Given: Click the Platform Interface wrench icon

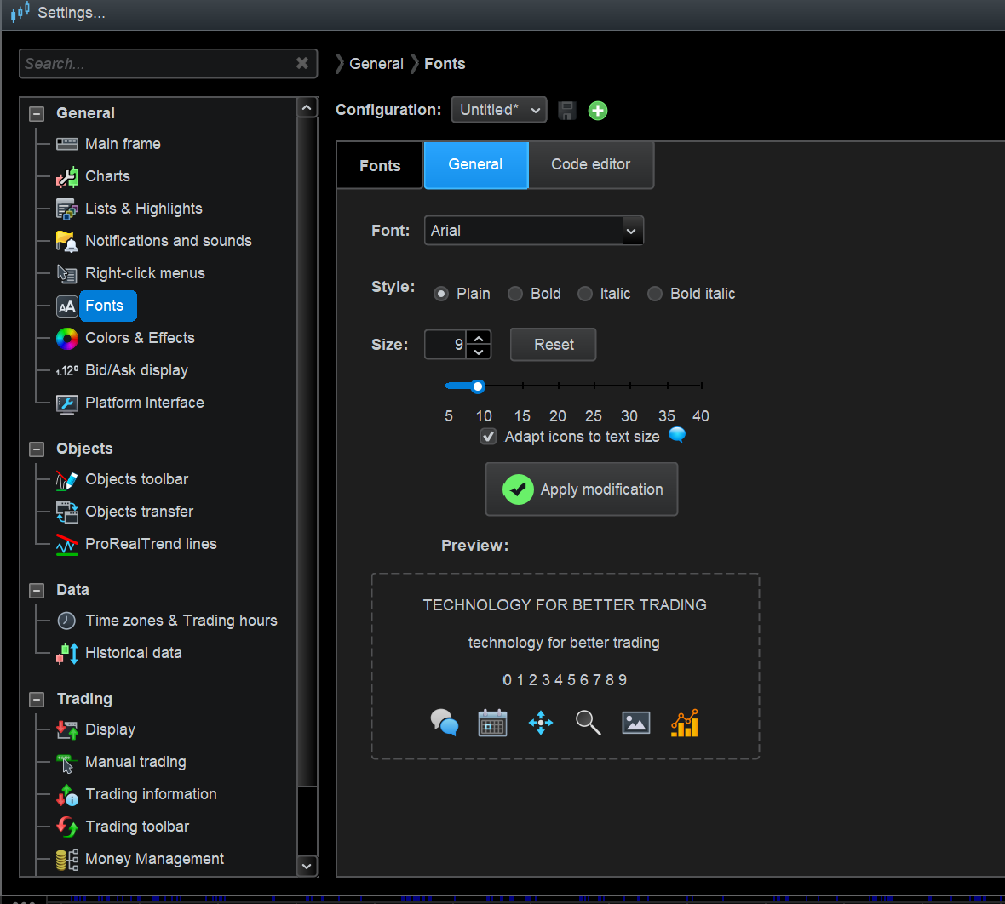Looking at the screenshot, I should pyautogui.click(x=66, y=403).
